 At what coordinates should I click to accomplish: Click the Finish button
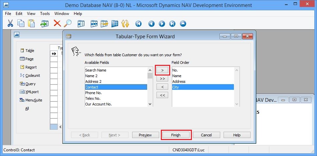pyautogui.click(x=176, y=135)
